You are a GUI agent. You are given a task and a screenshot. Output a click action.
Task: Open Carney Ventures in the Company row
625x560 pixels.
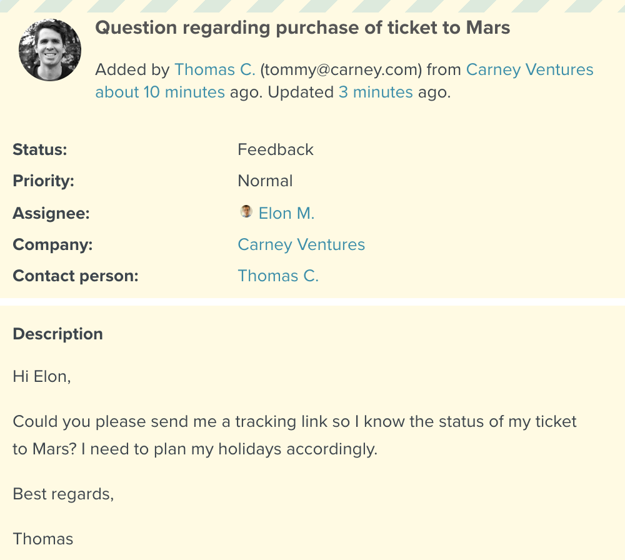tap(301, 244)
